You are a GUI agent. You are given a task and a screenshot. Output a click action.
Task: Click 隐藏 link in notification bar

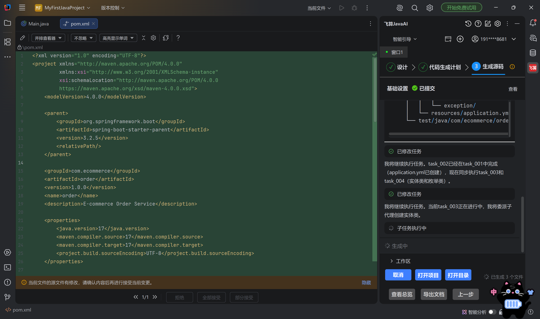(366, 282)
